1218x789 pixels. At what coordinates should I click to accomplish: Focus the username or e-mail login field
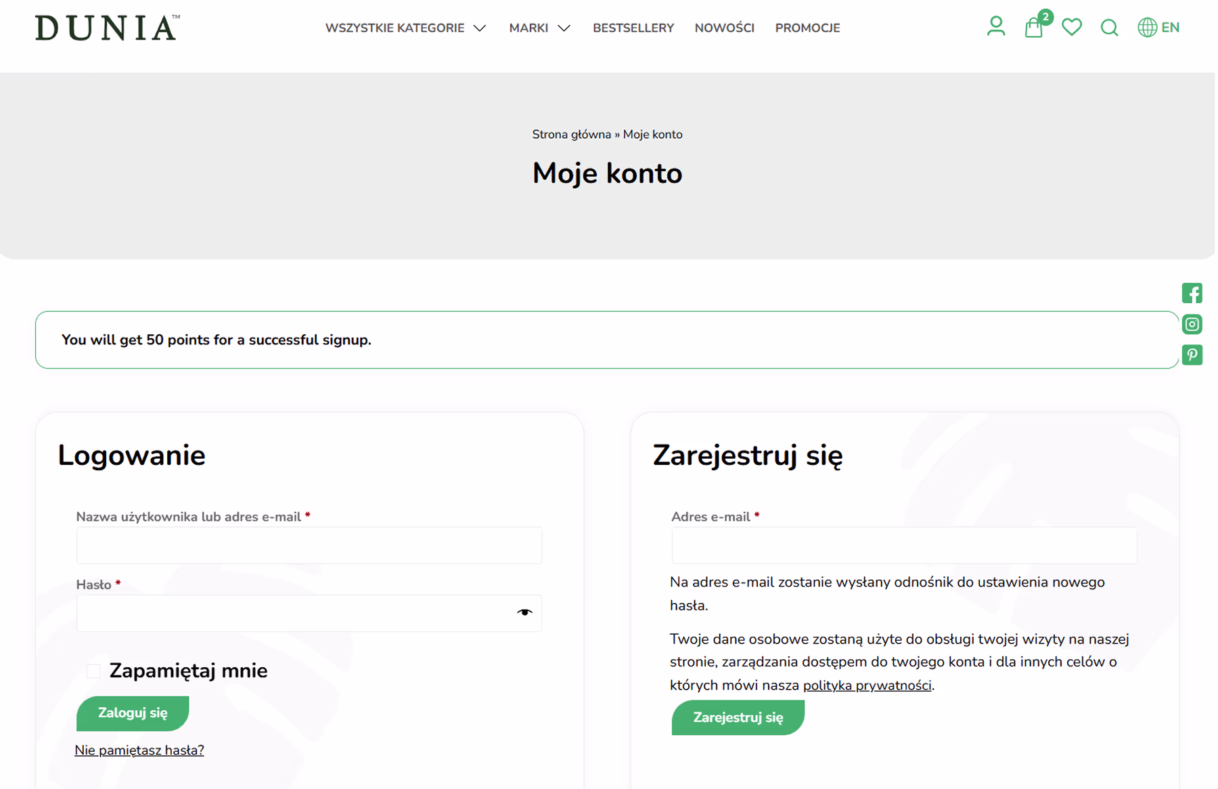point(309,545)
